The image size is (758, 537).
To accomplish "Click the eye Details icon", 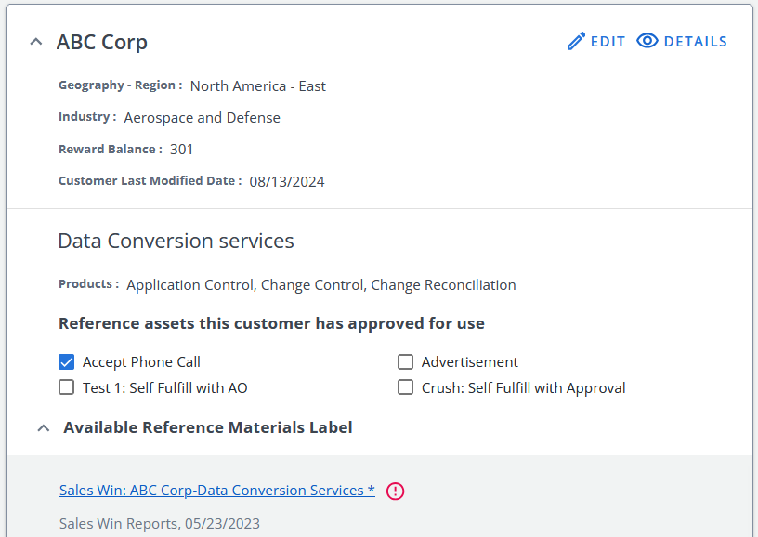I will point(647,41).
